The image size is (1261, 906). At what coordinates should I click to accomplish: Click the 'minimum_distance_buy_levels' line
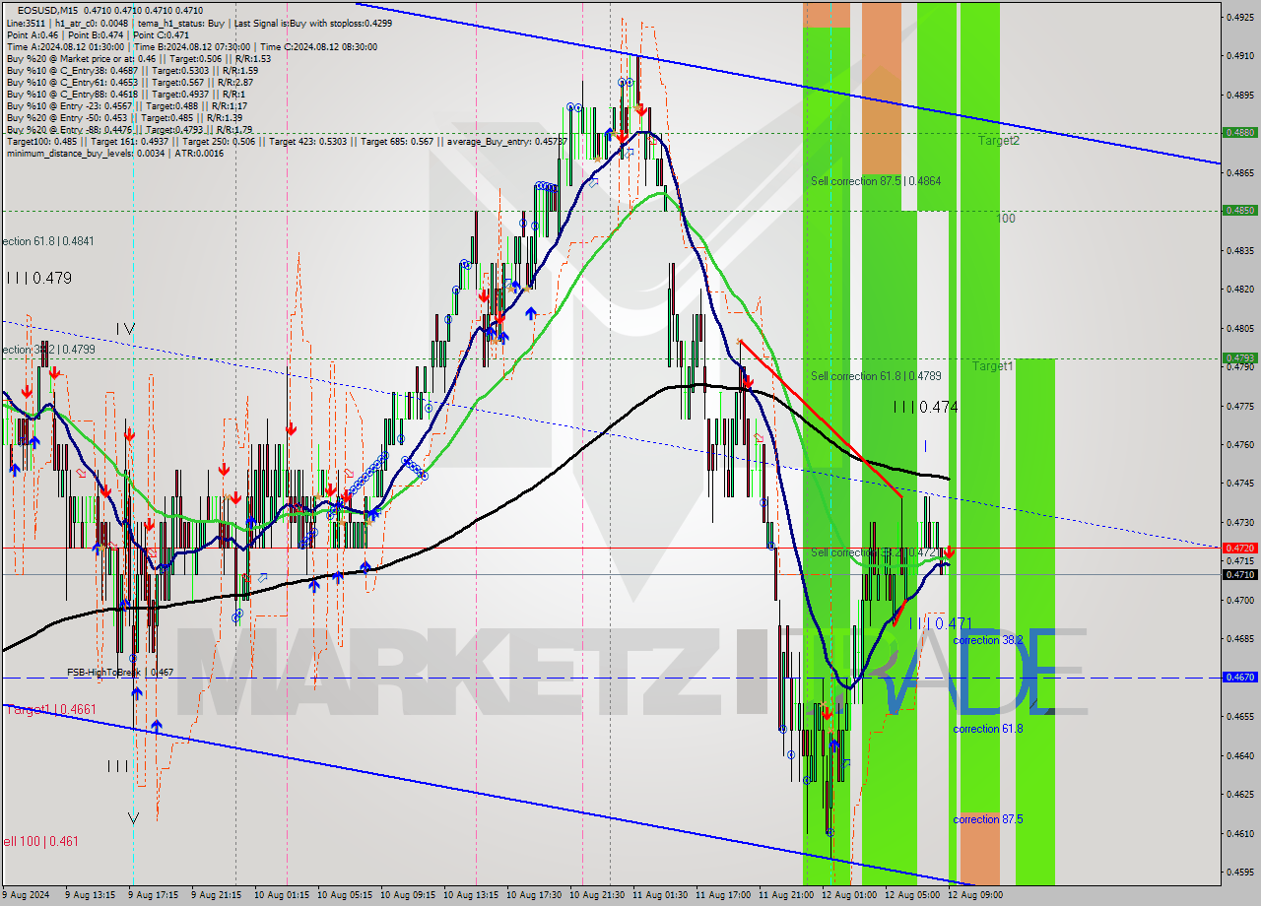115,153
